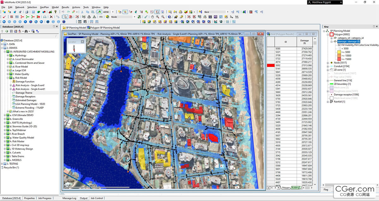Click the Help question mark icon
The height and width of the screenshot is (201, 379).
coord(56,12)
